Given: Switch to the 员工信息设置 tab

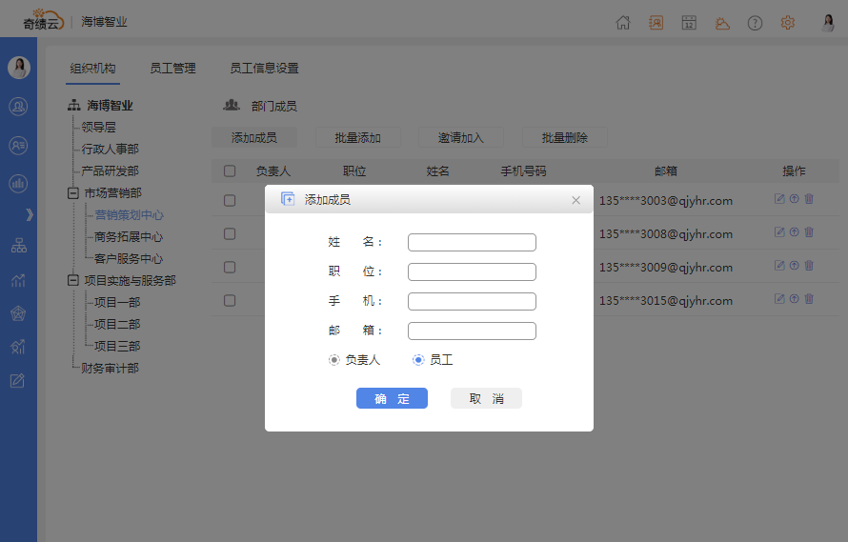Looking at the screenshot, I should (264, 69).
